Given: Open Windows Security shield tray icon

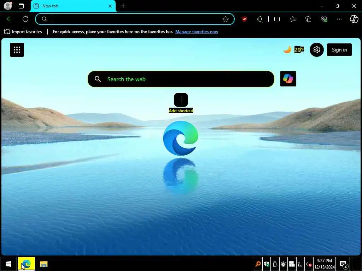Looking at the screenshot, I should (267, 264).
